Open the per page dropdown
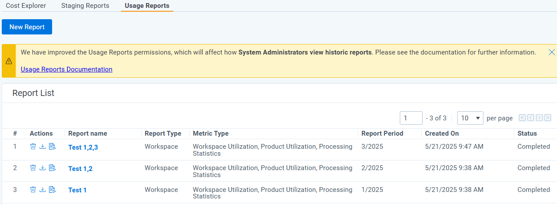The width and height of the screenshot is (557, 205). (x=470, y=118)
